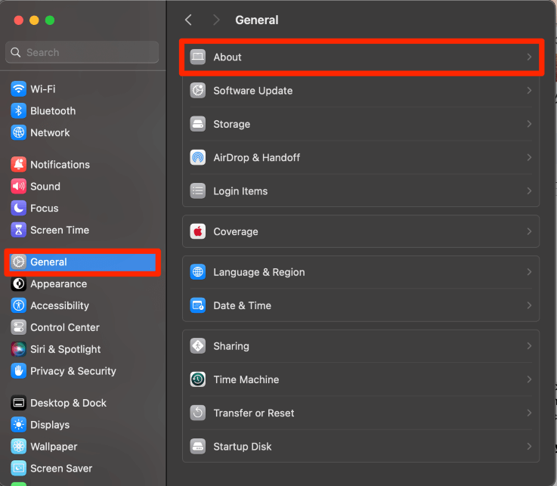This screenshot has width=557, height=486.
Task: Click the Apple Coverage icon
Action: point(198,231)
